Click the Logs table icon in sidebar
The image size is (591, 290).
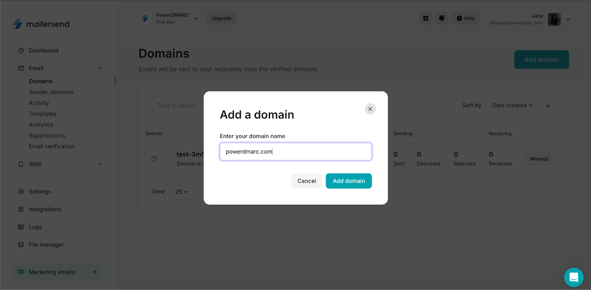(21, 227)
